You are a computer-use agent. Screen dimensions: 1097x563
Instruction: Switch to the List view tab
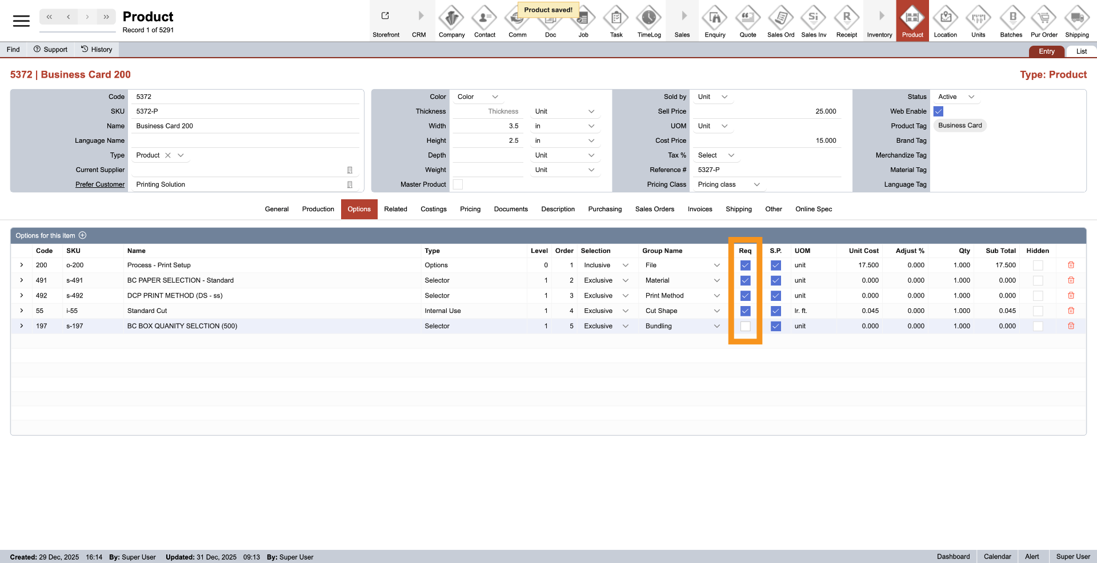pyautogui.click(x=1081, y=51)
